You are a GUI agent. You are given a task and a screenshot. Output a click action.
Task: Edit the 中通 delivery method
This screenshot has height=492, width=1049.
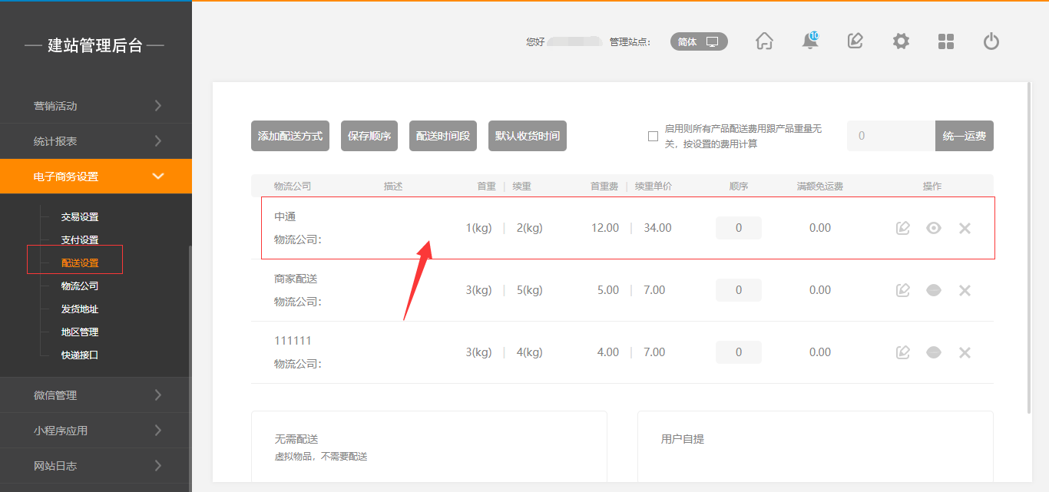(903, 228)
